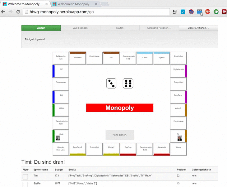Select the DB board field

(x=61, y=97)
